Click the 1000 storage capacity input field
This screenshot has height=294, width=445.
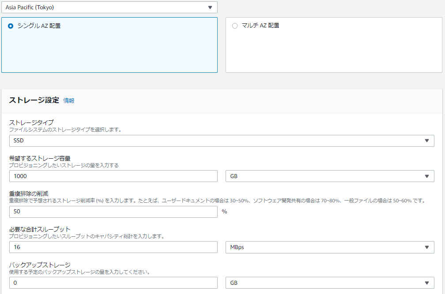(x=113, y=176)
